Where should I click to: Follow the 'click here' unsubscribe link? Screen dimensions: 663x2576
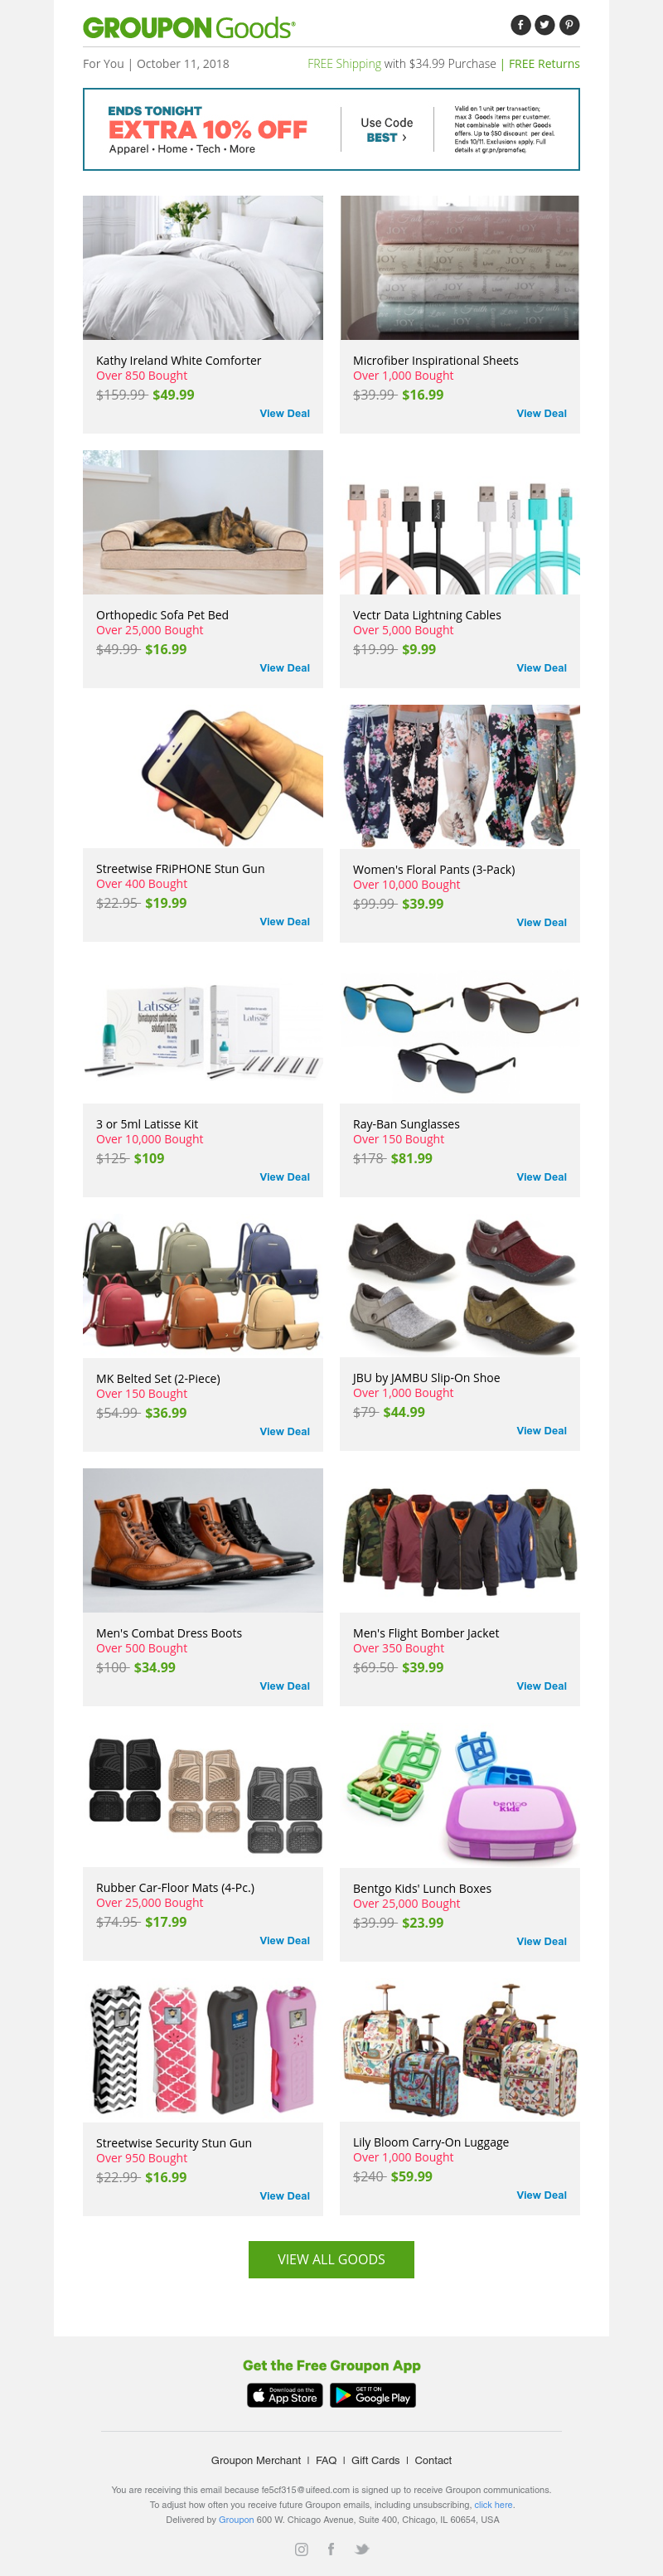tap(493, 2504)
